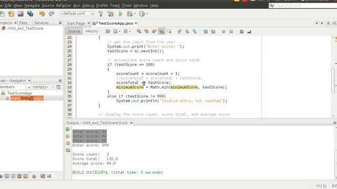The image size is (337, 189).
Task: Select ch03_ex2_TestScore project node
Action: [x=25, y=28]
